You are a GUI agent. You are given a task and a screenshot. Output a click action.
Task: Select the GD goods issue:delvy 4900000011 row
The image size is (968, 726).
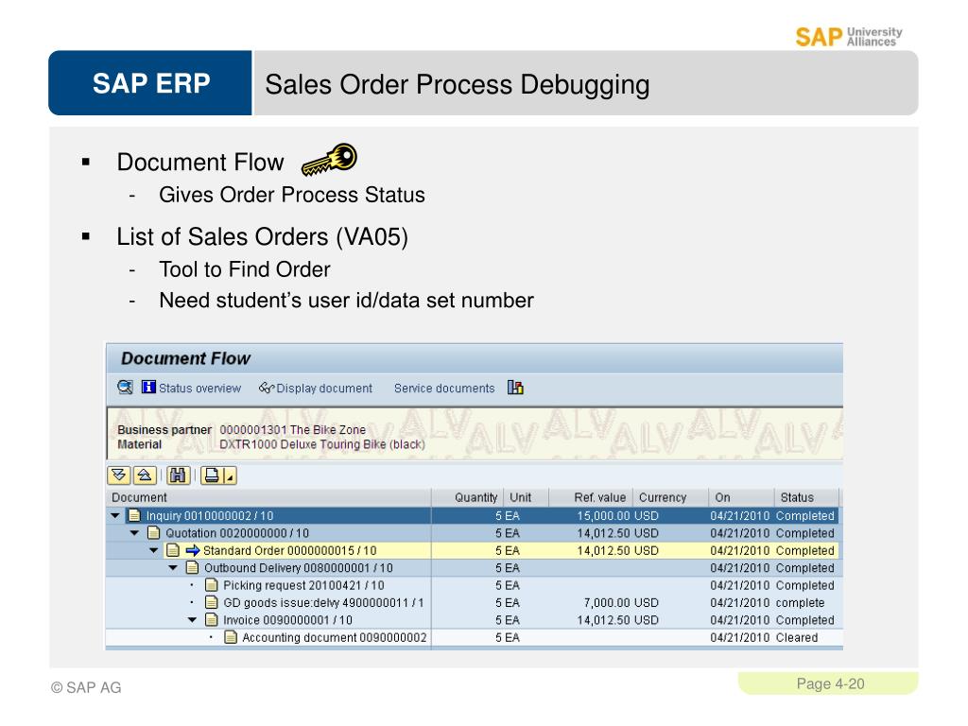tap(473, 602)
